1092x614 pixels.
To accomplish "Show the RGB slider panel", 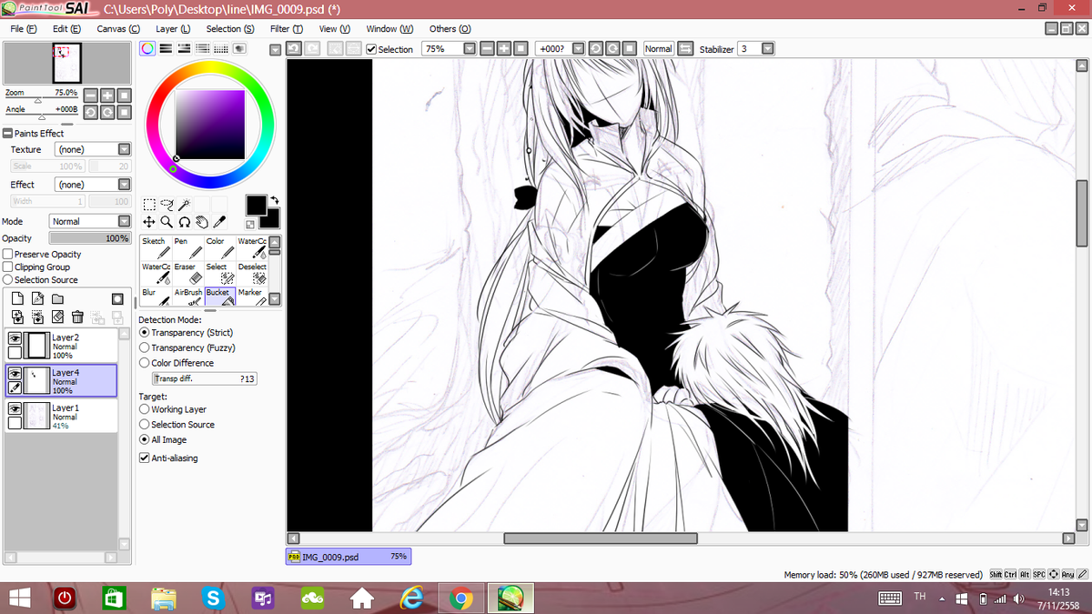I will [167, 48].
